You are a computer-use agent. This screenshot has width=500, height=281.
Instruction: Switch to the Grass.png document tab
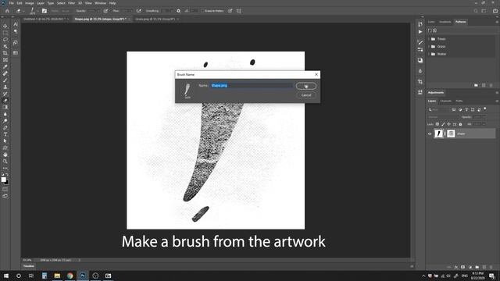tap(155, 19)
